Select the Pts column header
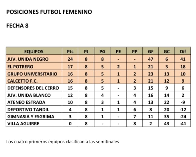 (x=70, y=52)
